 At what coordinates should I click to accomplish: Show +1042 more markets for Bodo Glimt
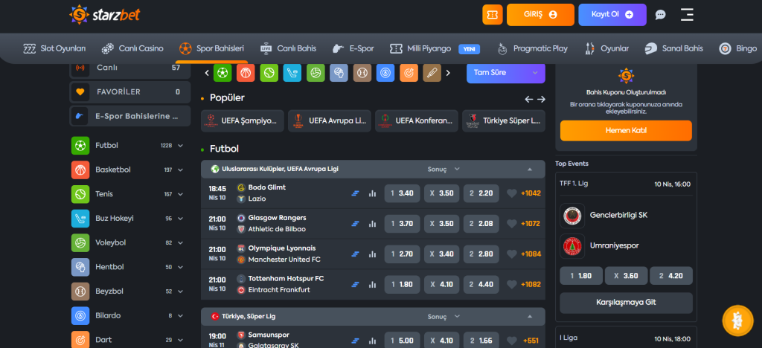[x=531, y=193]
